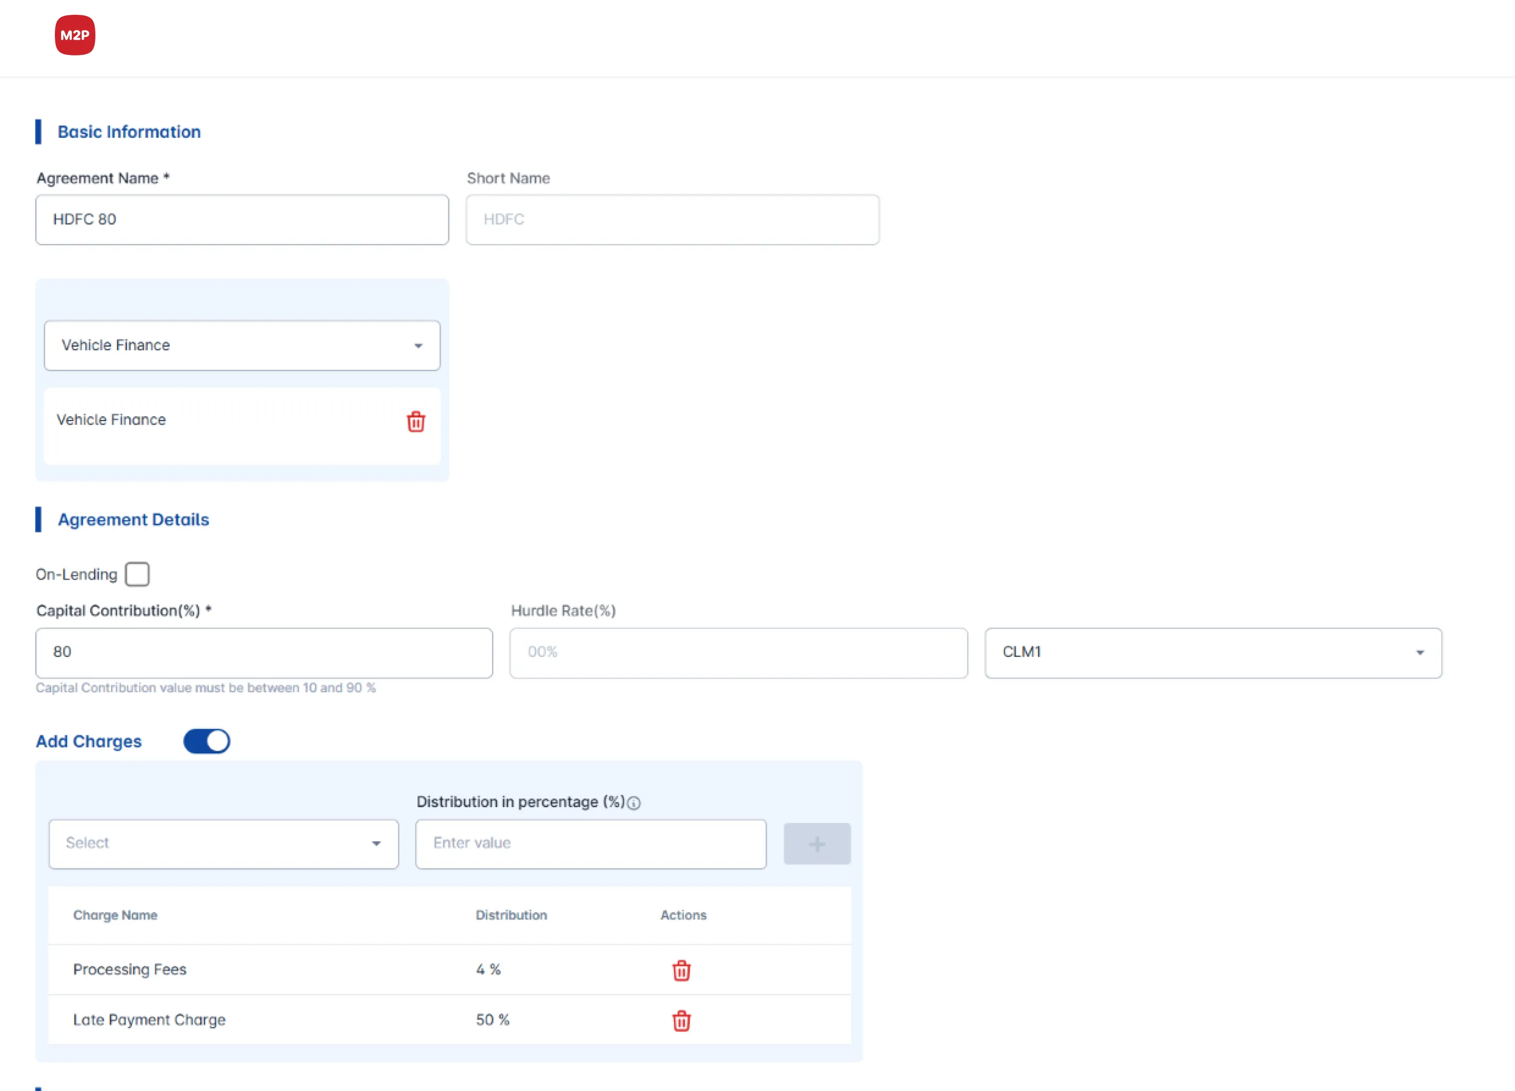Click the Charge Name column header
Screen dimensions: 1515x1091
click(116, 915)
